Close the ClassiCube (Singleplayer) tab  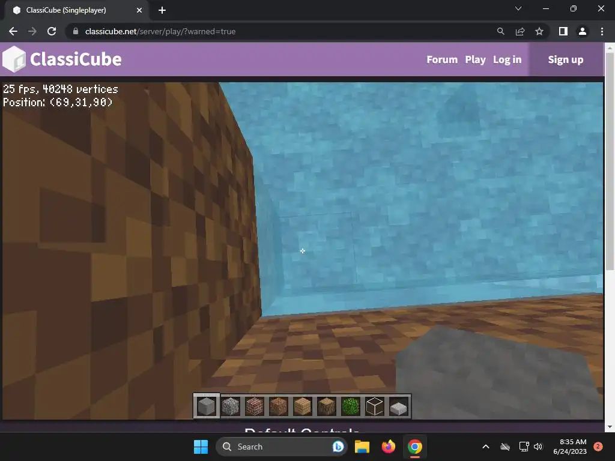(139, 10)
